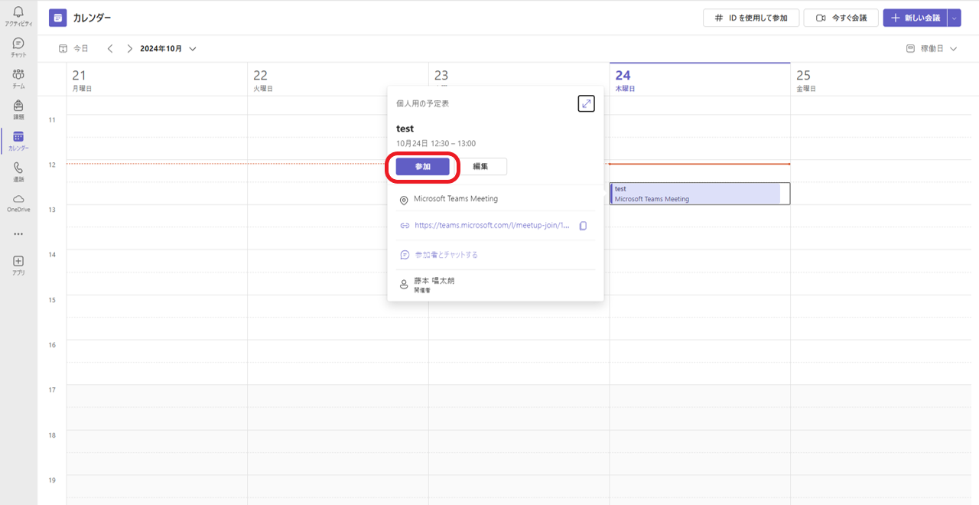Go to the next week arrow

(x=129, y=49)
